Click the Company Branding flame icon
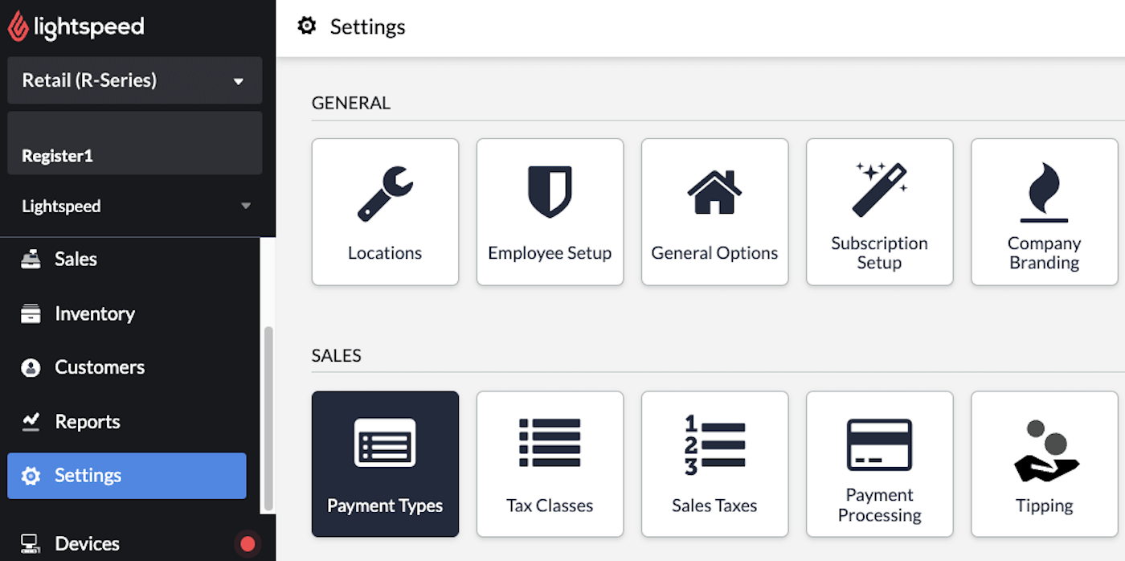 [x=1044, y=192]
